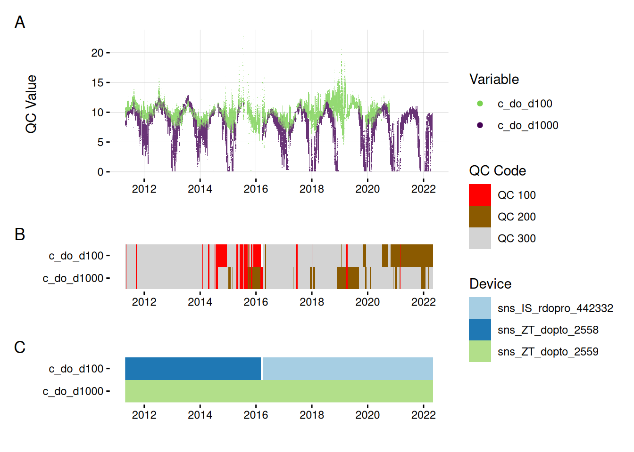This screenshot has height=452, width=634.
Task: Click the 'QC Value' y-axis title
Action: (x=31, y=104)
